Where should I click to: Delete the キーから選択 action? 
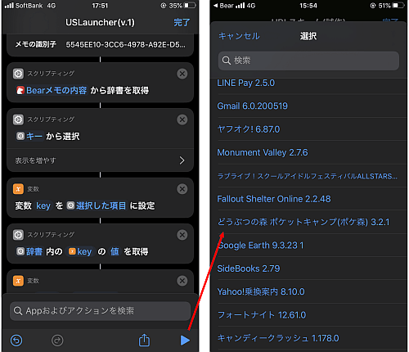tap(182, 120)
